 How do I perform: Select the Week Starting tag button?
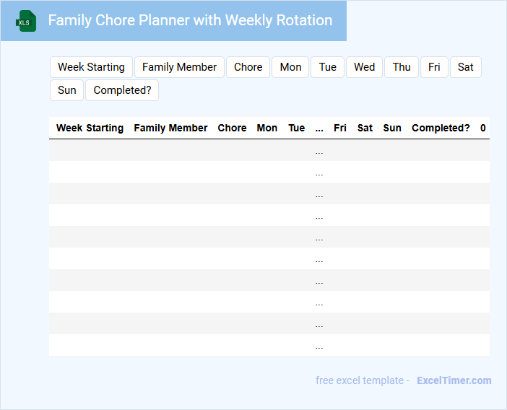click(91, 67)
